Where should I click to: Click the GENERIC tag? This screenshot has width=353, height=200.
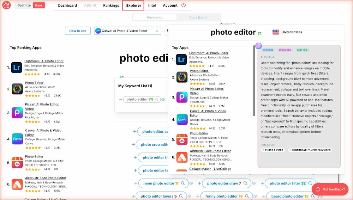click(268, 50)
